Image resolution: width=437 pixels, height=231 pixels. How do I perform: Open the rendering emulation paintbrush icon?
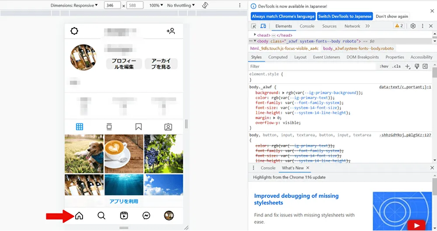[x=417, y=66]
